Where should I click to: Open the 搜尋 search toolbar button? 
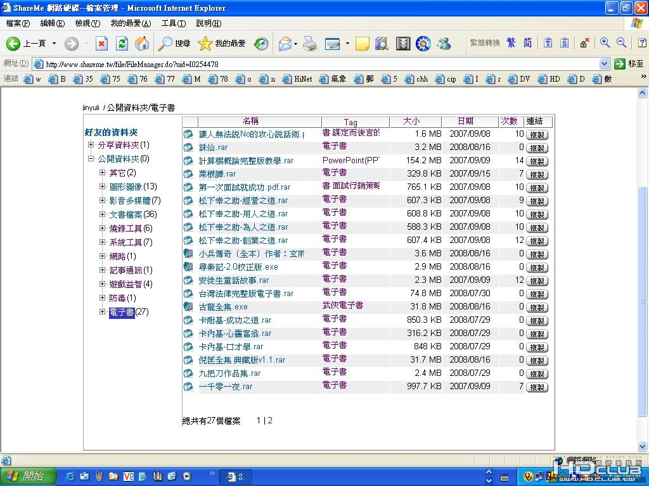[x=174, y=43]
